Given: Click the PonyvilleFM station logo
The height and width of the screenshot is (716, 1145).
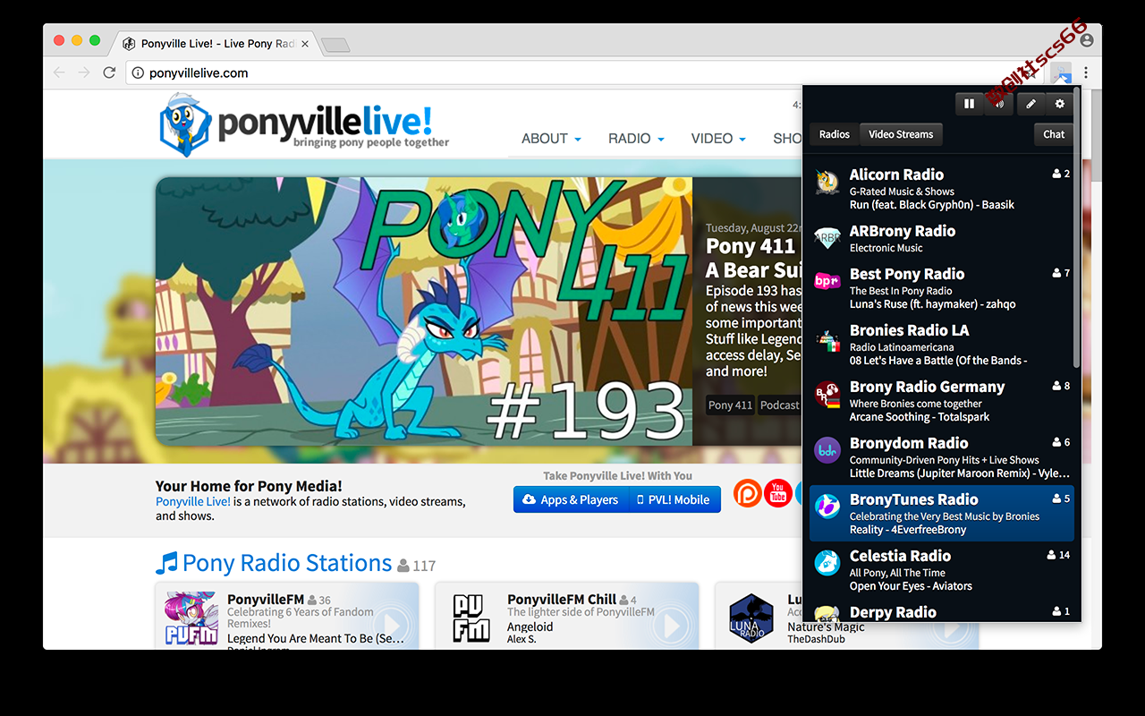Looking at the screenshot, I should 191,617.
